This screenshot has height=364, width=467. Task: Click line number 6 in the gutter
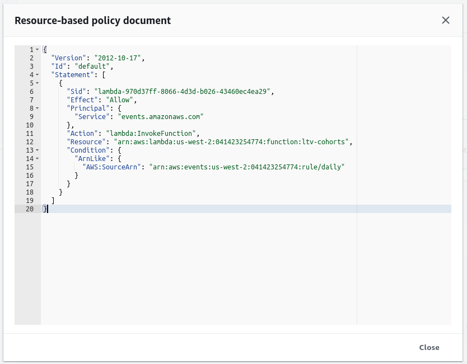click(x=30, y=91)
